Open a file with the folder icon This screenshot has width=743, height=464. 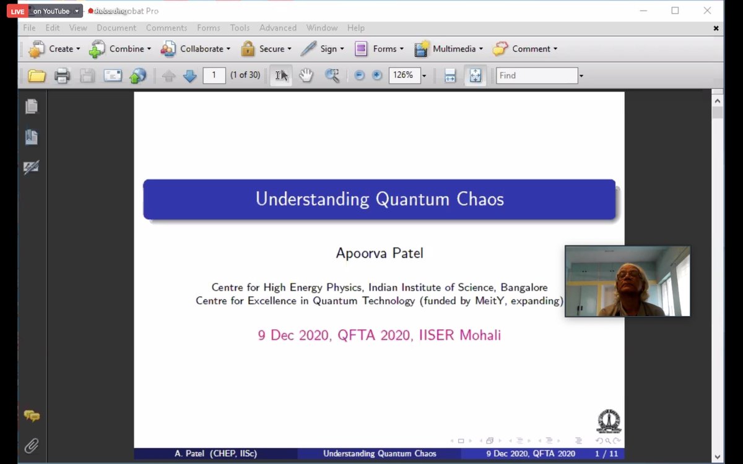pyautogui.click(x=37, y=75)
